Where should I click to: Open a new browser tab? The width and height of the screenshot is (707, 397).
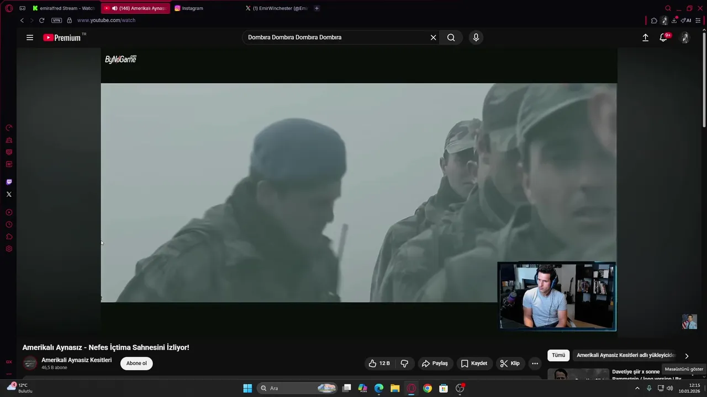[x=316, y=8]
